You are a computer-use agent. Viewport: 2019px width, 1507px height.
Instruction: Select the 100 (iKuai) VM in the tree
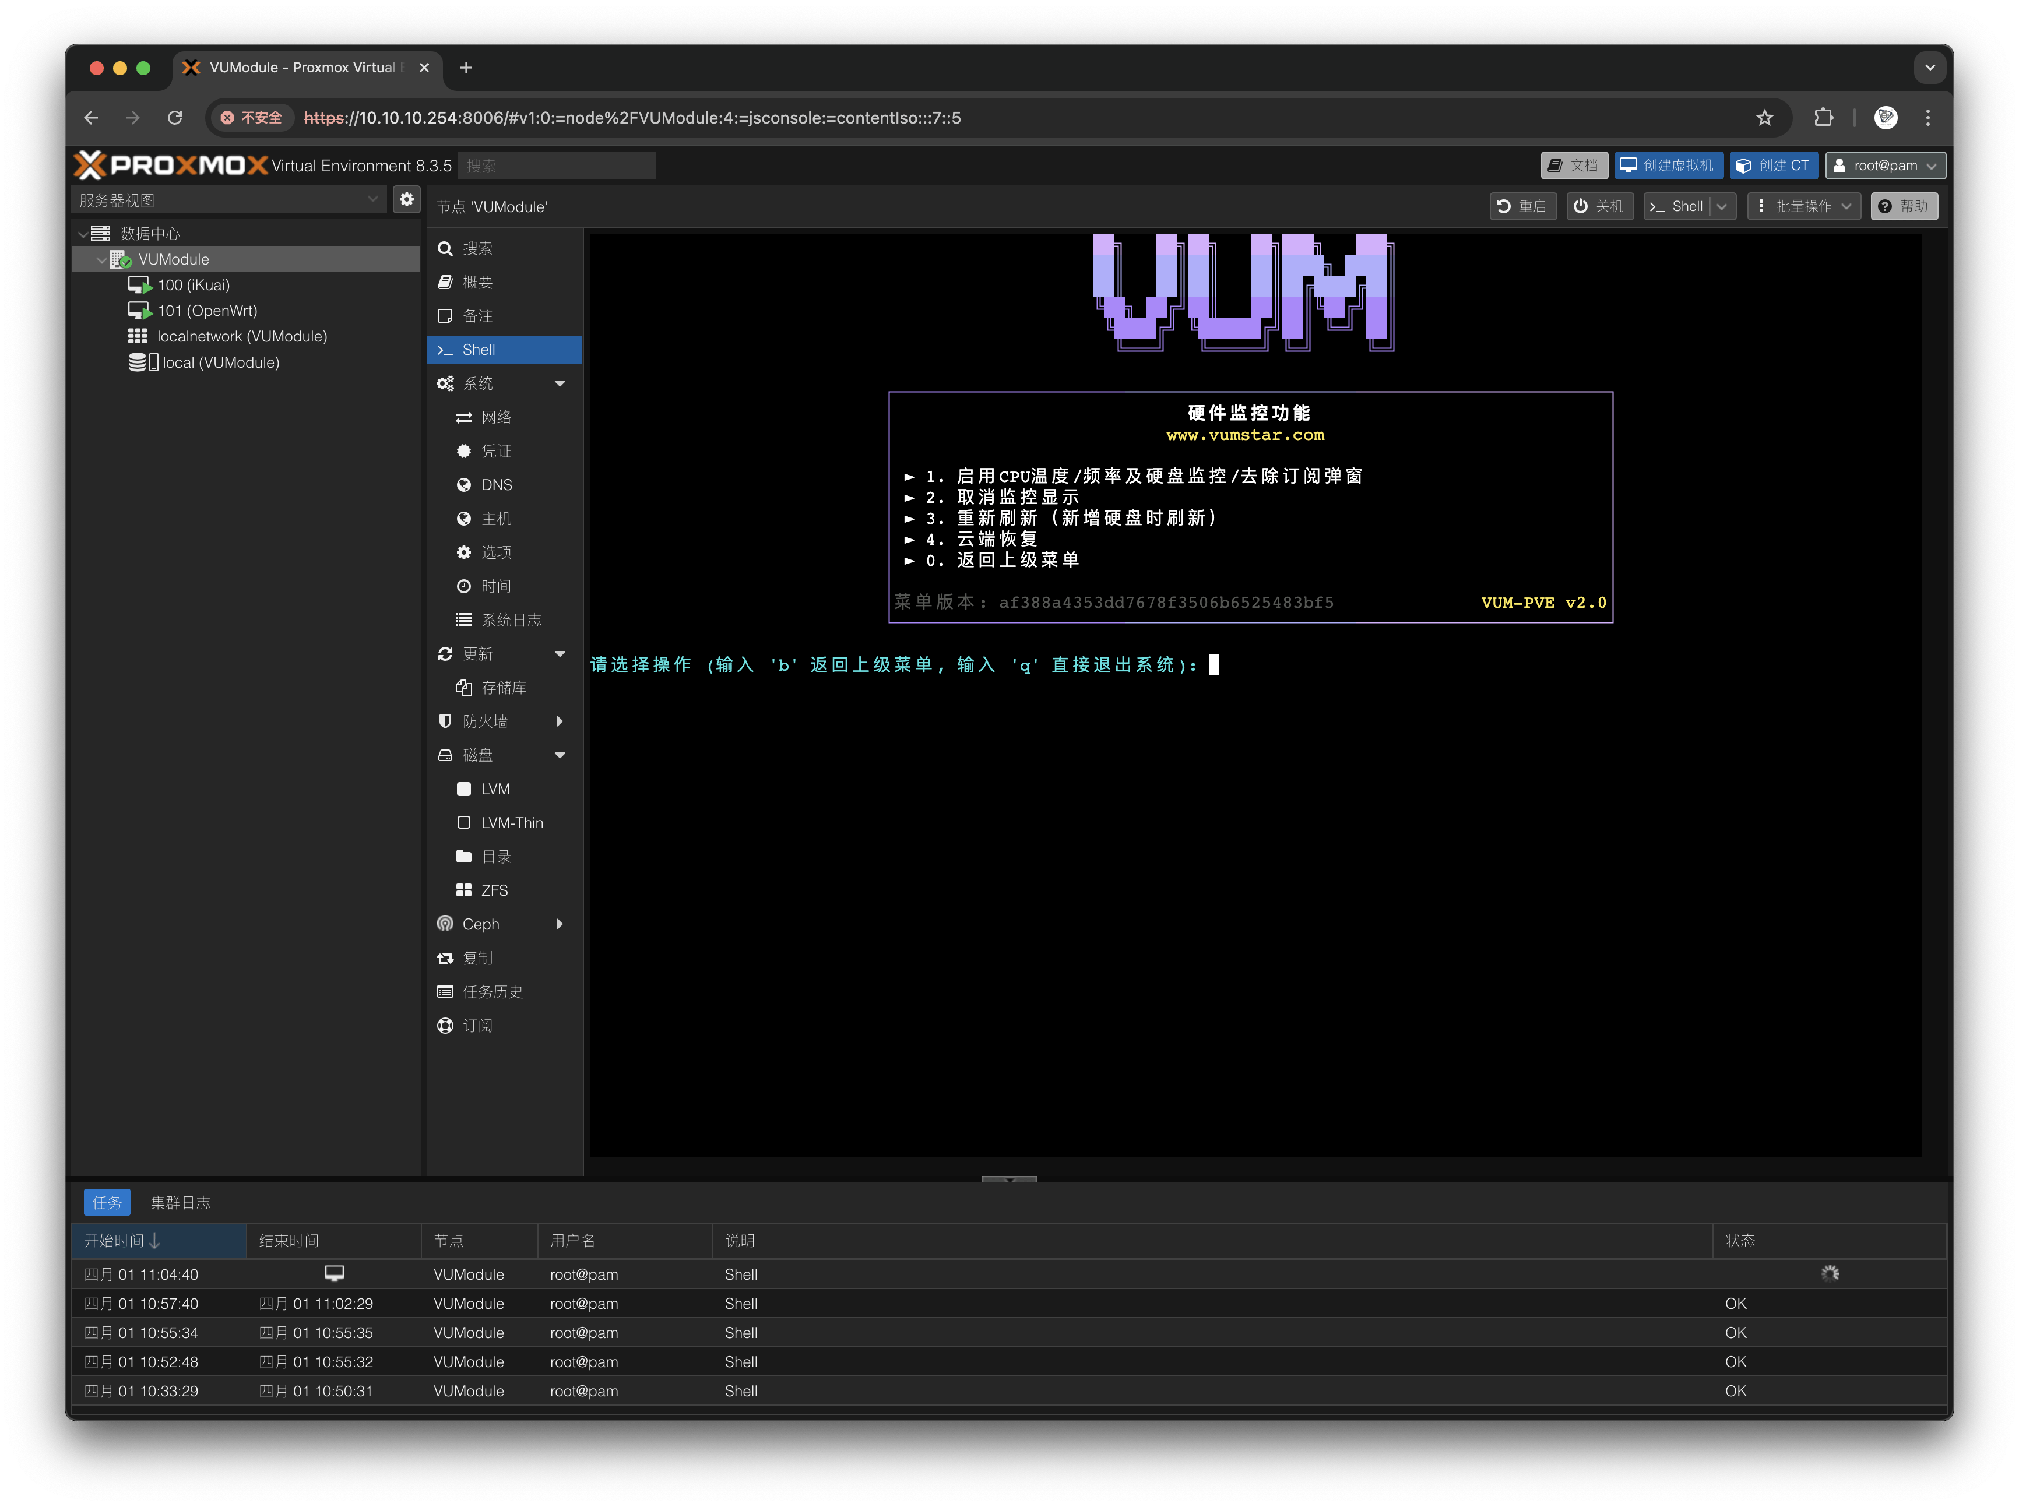pyautogui.click(x=192, y=284)
